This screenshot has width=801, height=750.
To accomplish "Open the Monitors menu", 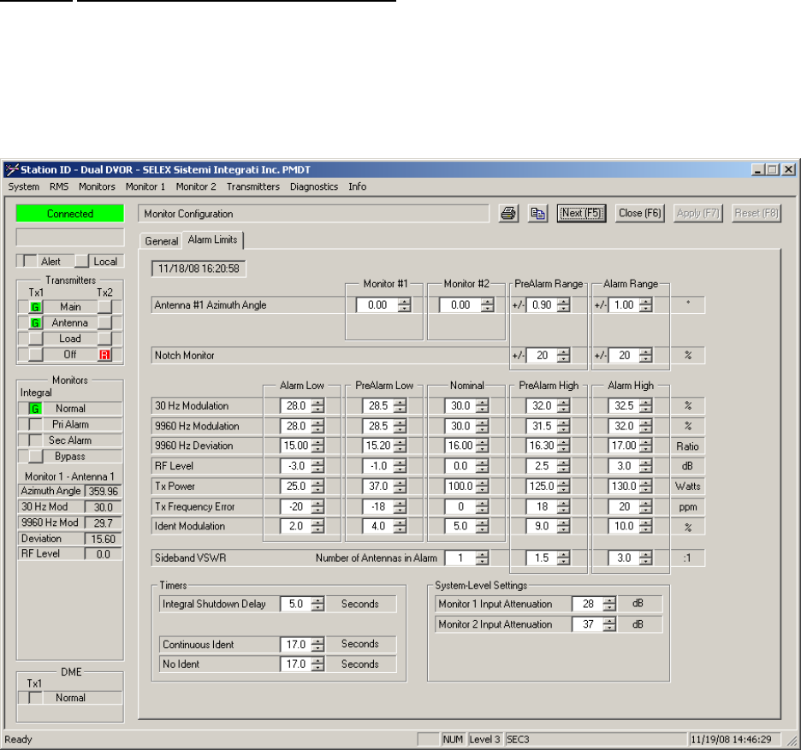I will (x=97, y=186).
